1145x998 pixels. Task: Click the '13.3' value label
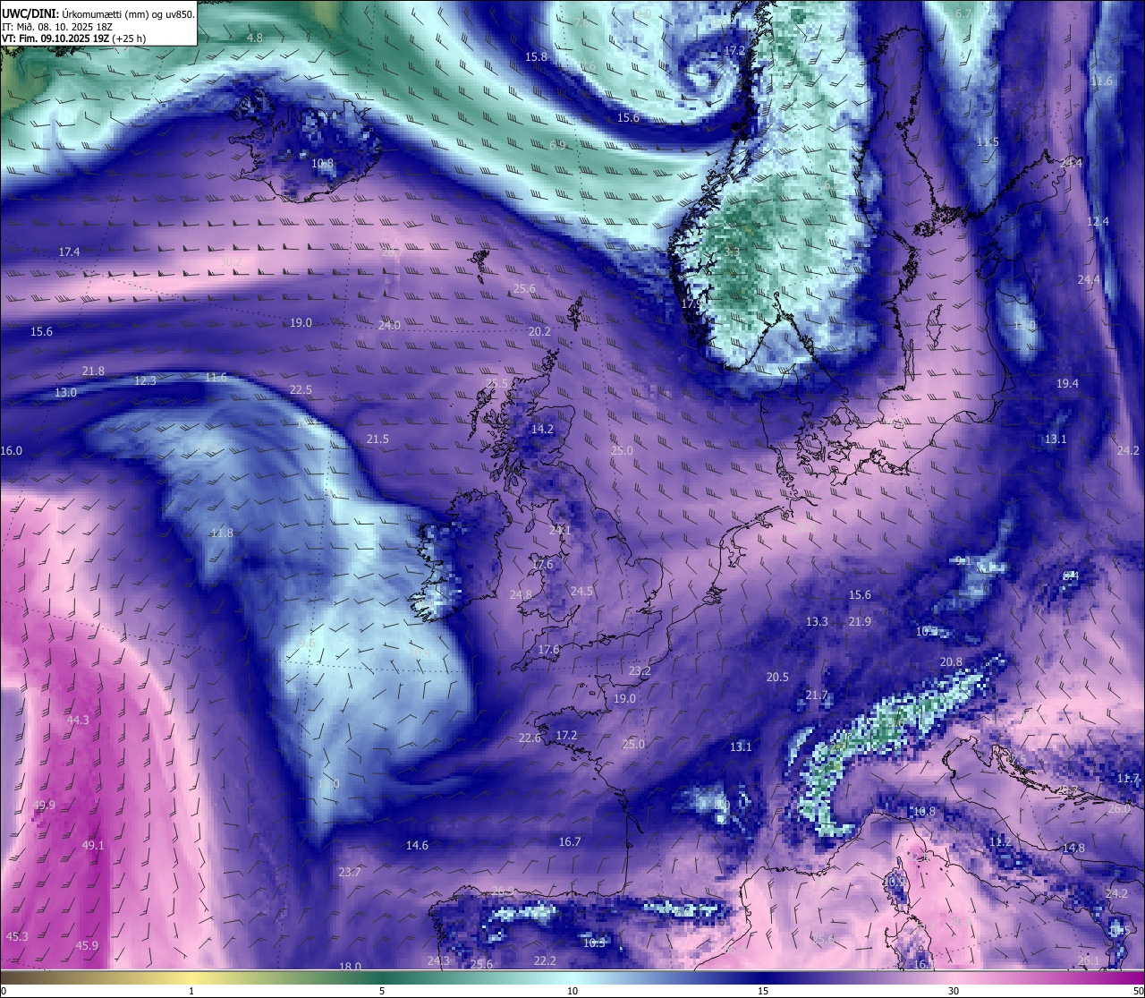coord(817,622)
